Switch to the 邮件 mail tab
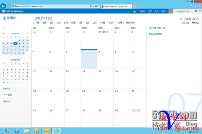Viewport: 202px width, 134px height. (x=142, y=11)
